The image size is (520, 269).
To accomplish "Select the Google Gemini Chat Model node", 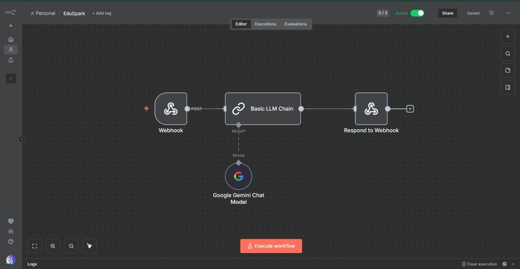I will click(239, 176).
